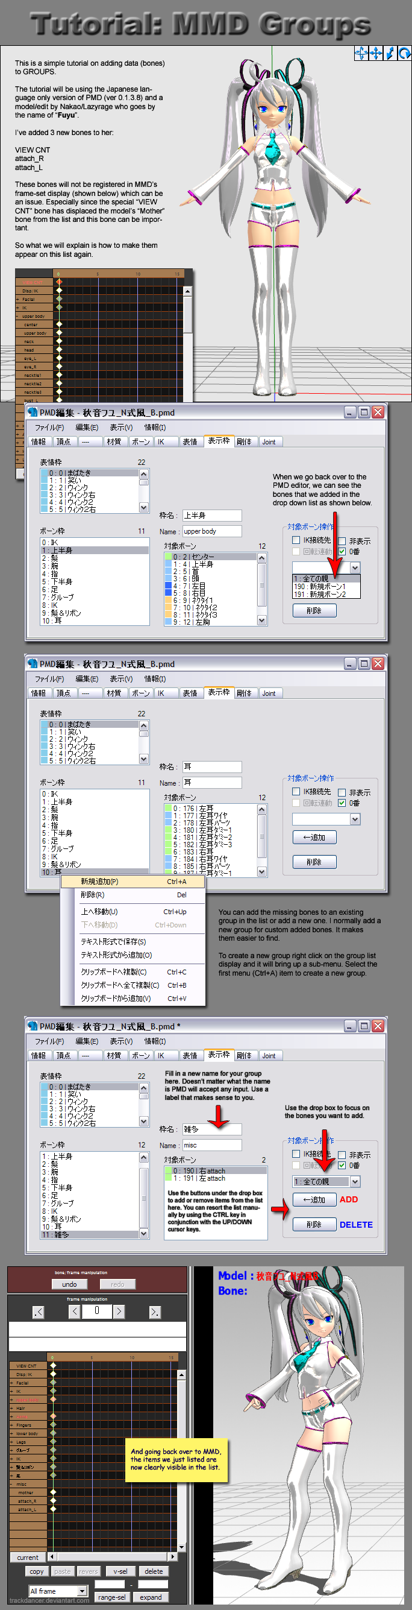Click the four-way rotate view icon
The height and width of the screenshot is (1610, 412).
[361, 53]
